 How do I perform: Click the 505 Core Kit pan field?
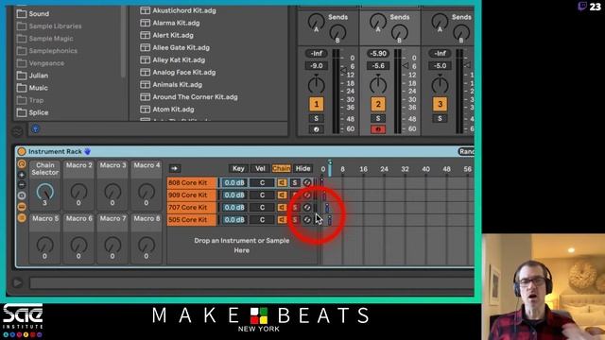pos(262,220)
